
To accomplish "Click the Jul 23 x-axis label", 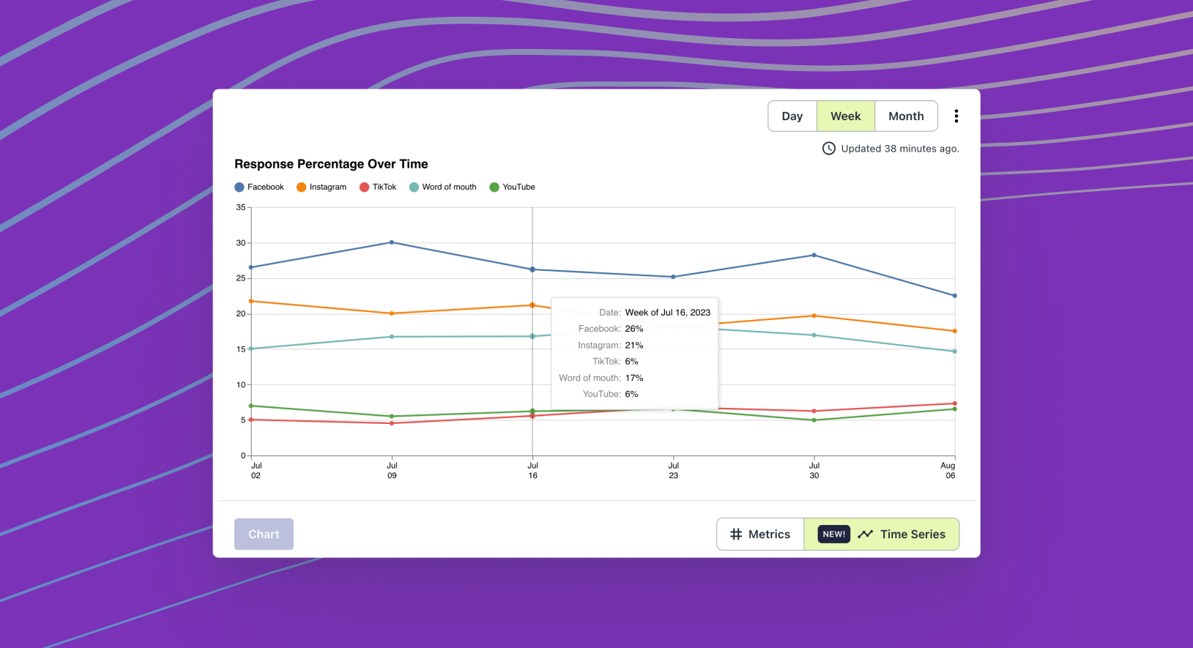I will pyautogui.click(x=673, y=470).
